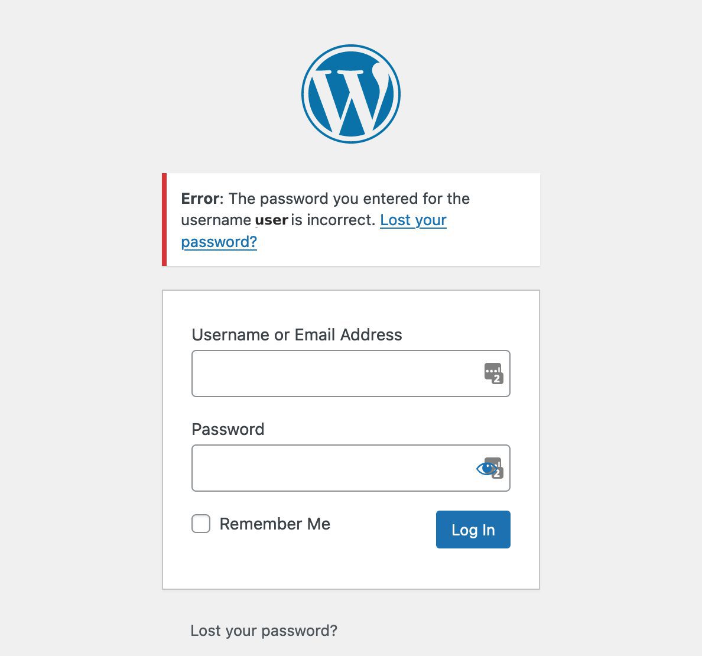Screen dimensions: 702x656
Task: Click the word "password?" in the error link
Action: point(219,242)
